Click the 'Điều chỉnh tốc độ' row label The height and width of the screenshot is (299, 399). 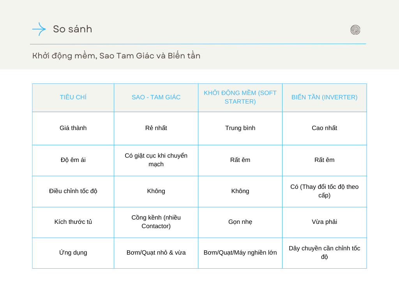(x=73, y=191)
